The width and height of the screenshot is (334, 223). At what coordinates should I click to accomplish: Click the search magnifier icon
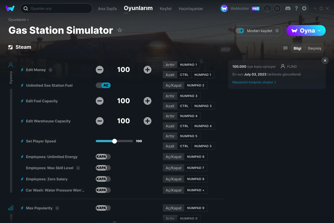pos(26,8)
